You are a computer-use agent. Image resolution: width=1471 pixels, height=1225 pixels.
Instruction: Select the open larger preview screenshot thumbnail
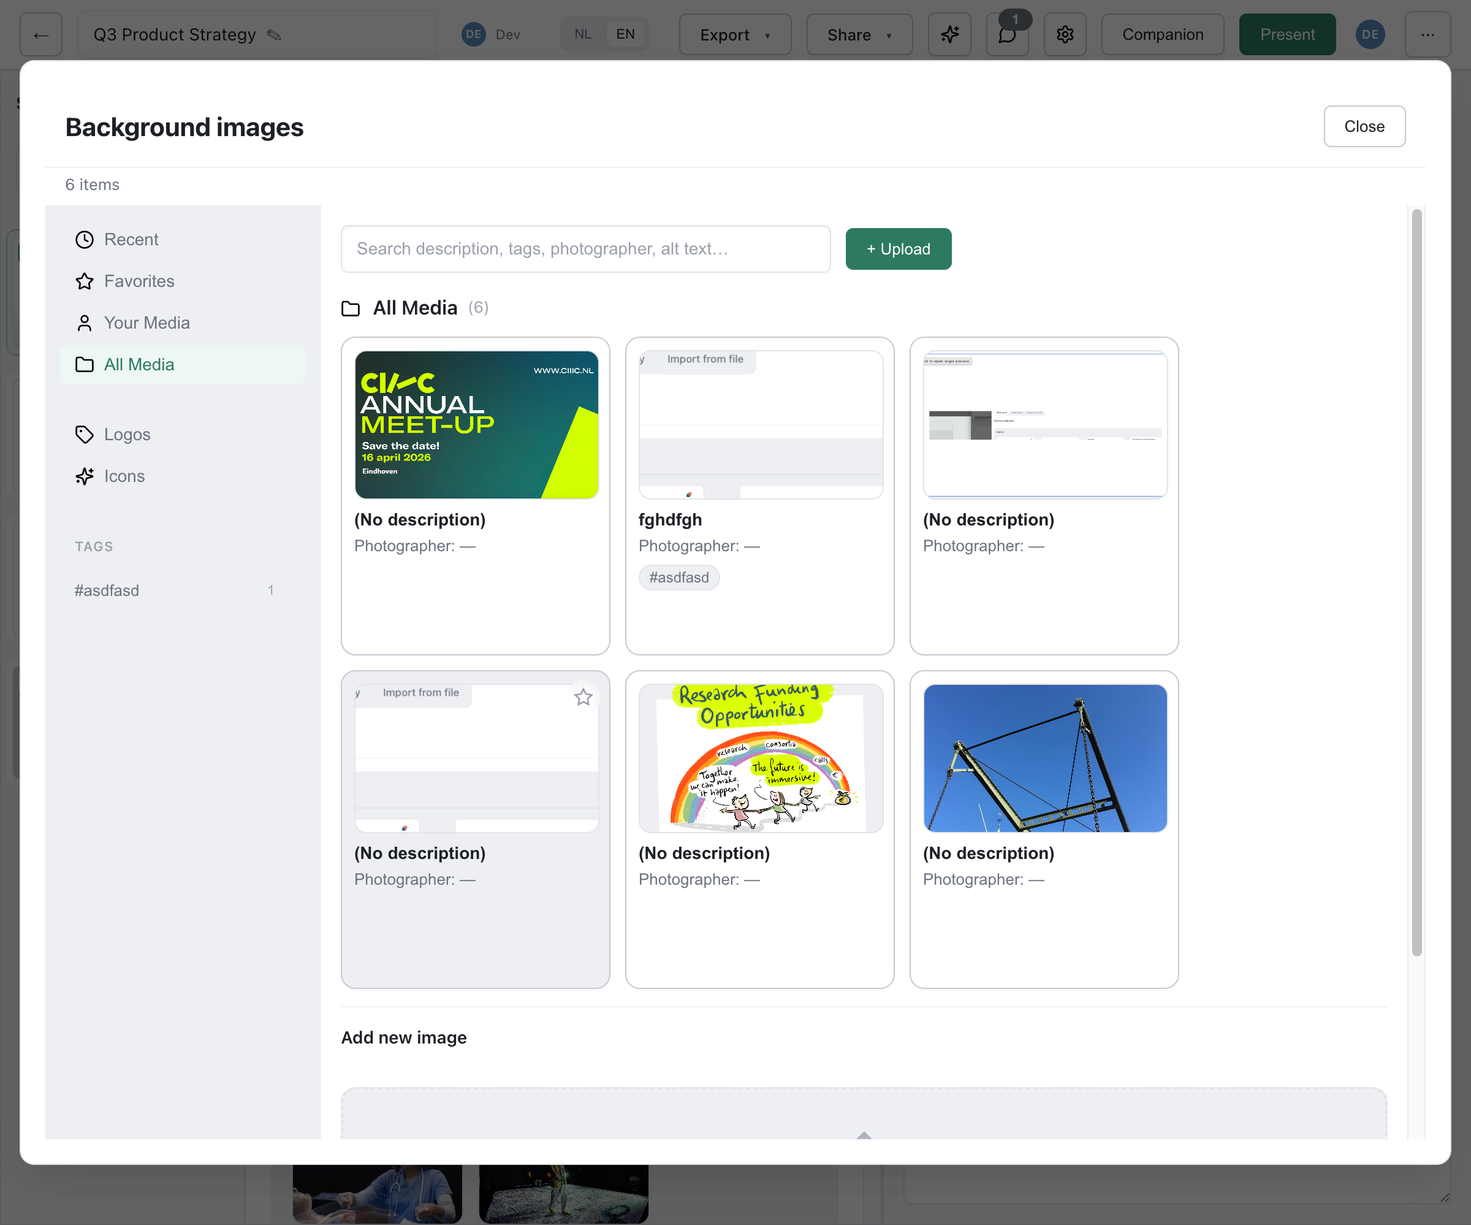[x=1045, y=425]
